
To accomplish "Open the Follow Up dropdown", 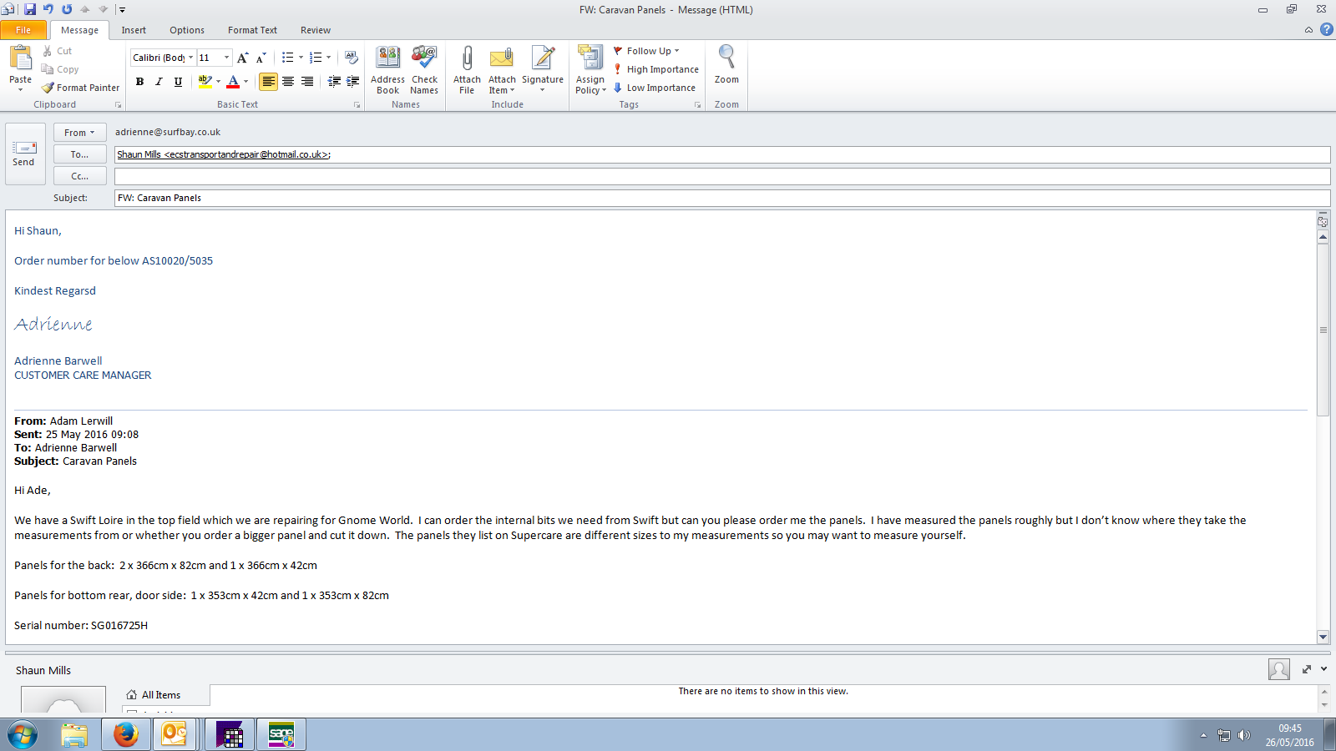I will 647,51.
